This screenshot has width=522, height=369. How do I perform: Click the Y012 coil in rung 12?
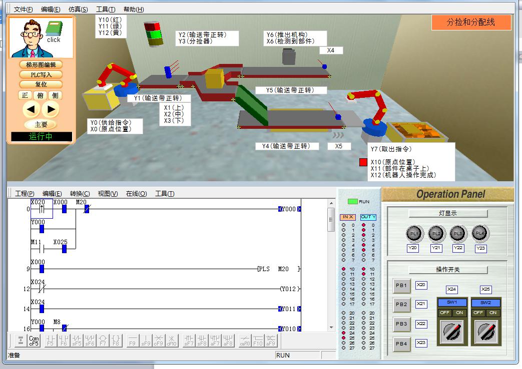tap(290, 289)
